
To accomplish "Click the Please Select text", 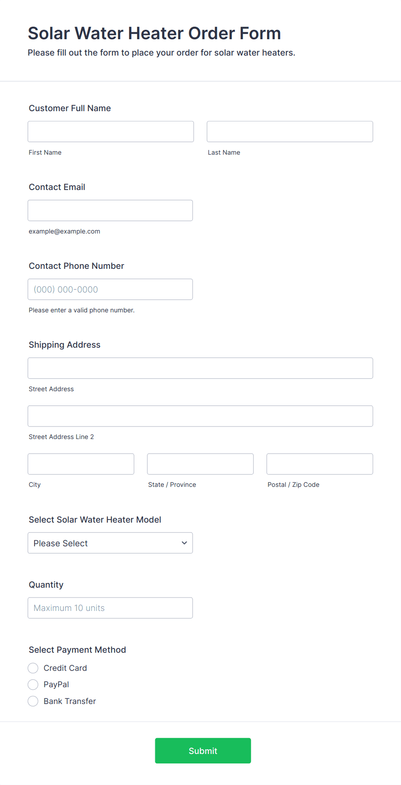I will (61, 543).
